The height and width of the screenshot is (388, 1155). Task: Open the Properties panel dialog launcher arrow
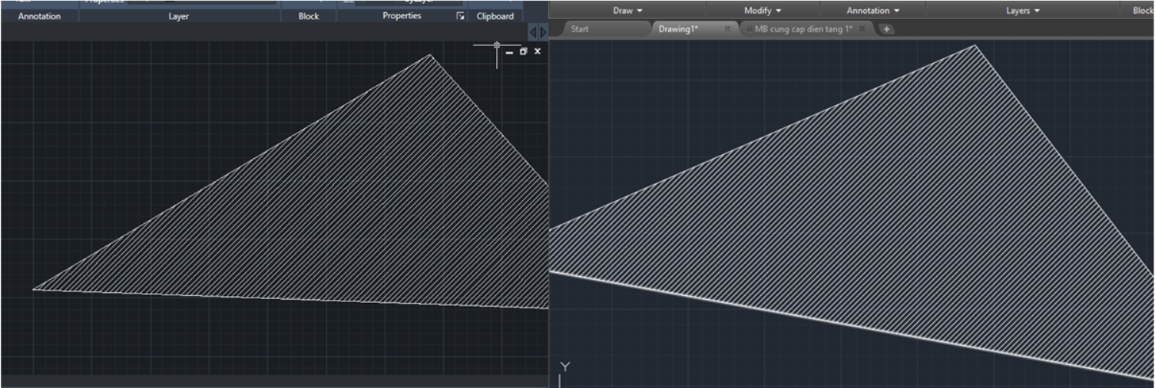coord(460,16)
